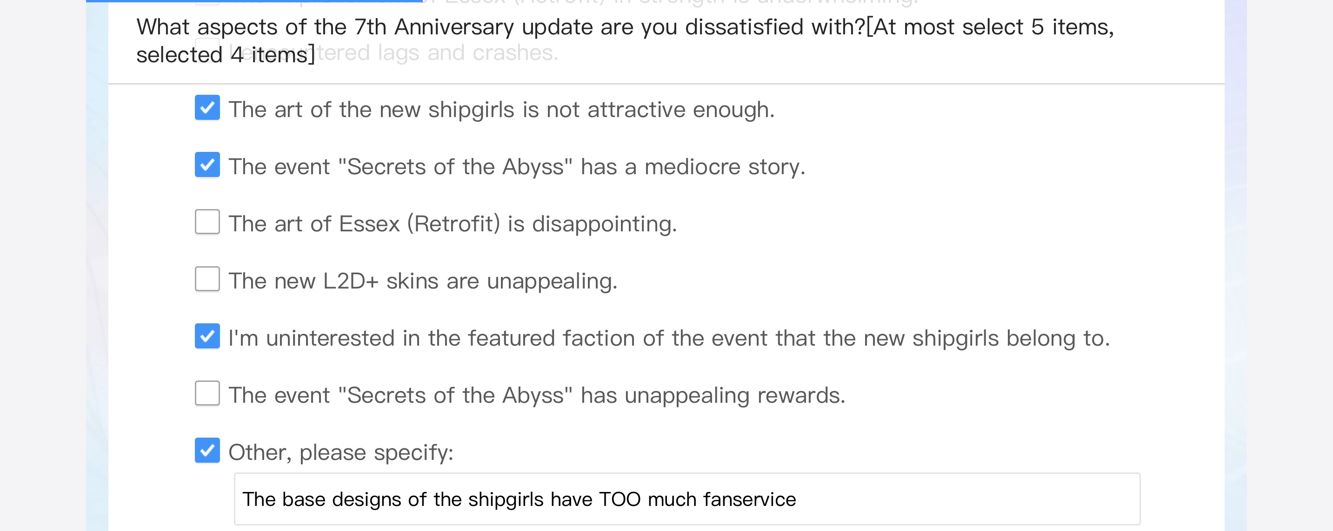Click the label text about Essex (Retrofit) art
This screenshot has width=1333, height=531.
click(453, 224)
